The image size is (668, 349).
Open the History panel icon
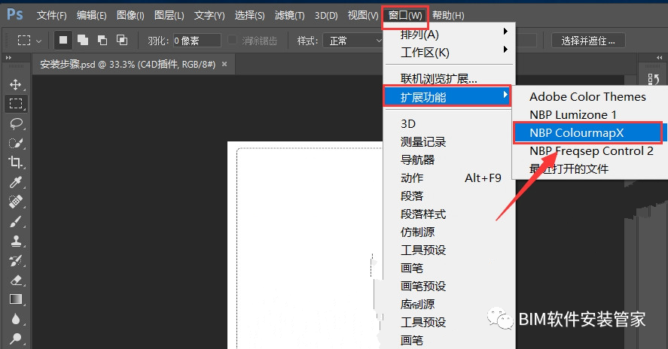click(653, 79)
